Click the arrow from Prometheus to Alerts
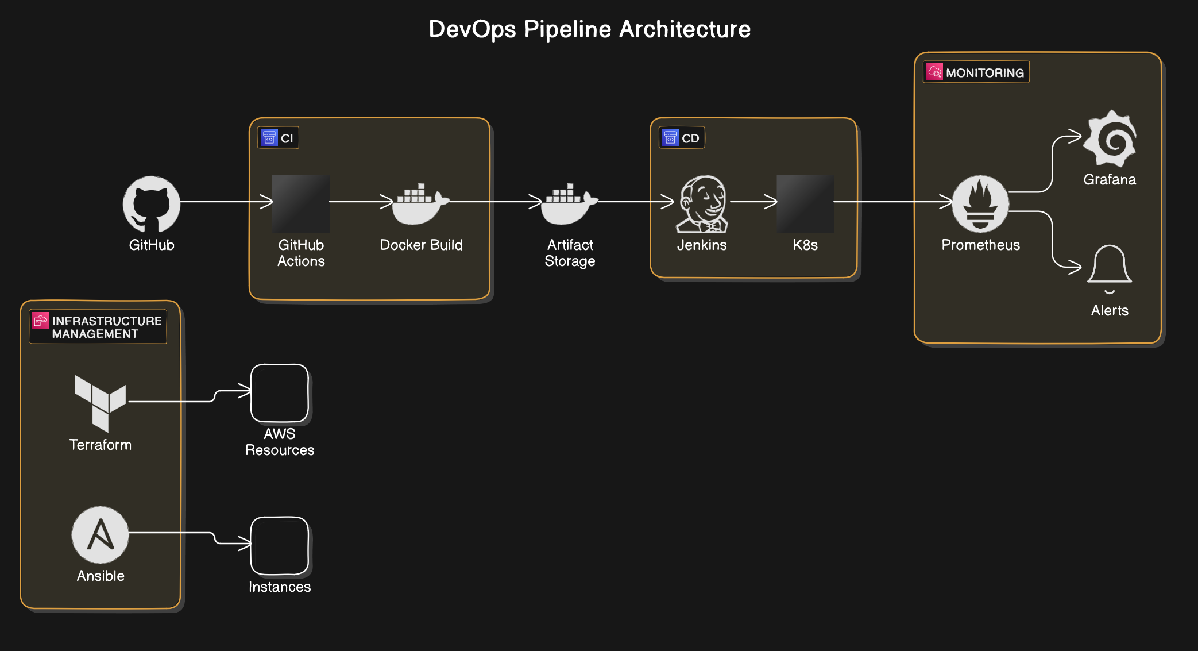 pyautogui.click(x=1052, y=239)
